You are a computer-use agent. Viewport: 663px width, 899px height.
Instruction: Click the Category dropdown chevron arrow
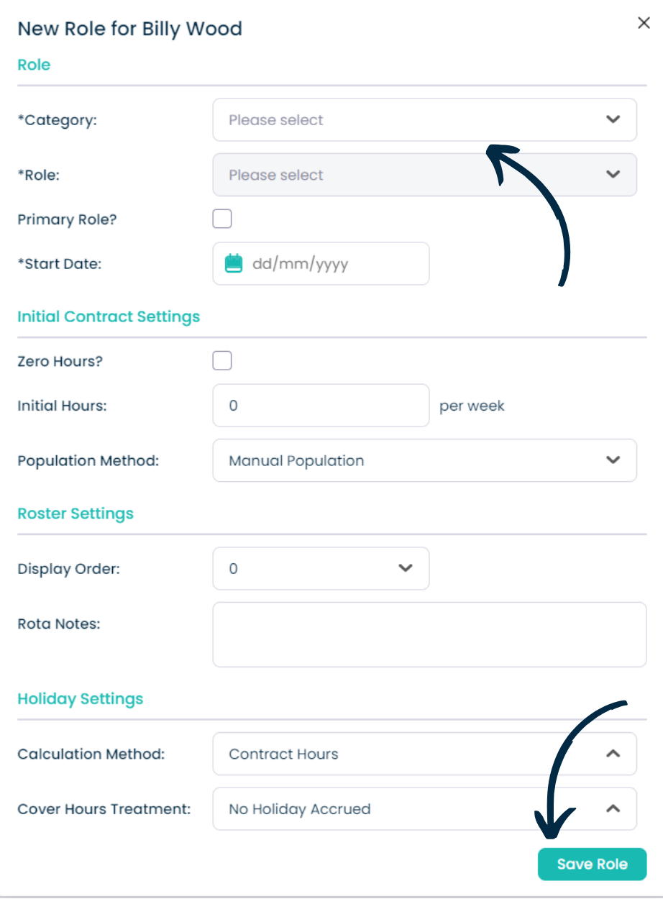(x=613, y=119)
